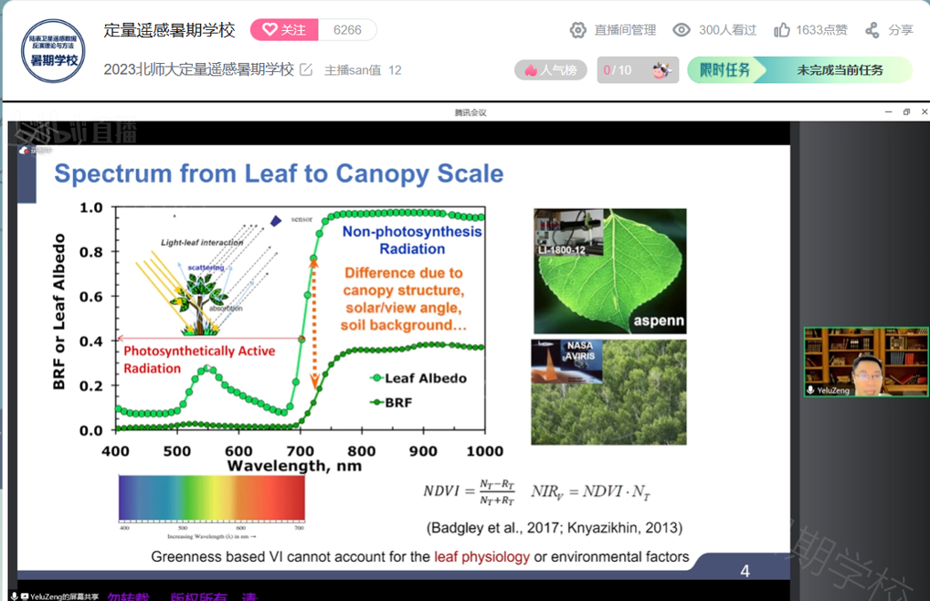Like the stream with thumbs-up icon

[x=781, y=30]
